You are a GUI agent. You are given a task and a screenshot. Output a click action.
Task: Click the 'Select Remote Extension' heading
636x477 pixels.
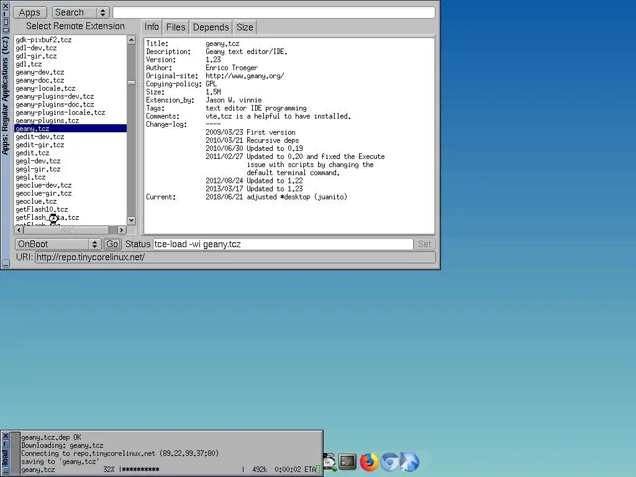75,26
